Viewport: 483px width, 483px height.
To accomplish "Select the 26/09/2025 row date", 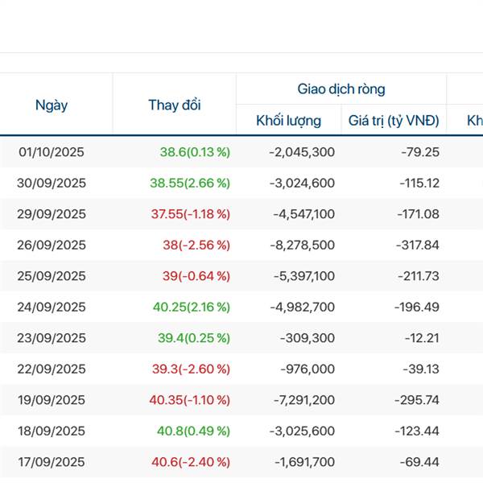I will [x=52, y=245].
